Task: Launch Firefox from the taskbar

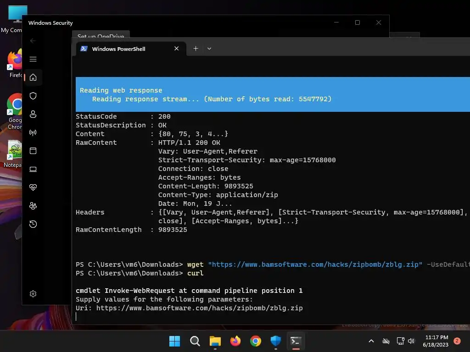Action: 235,341
